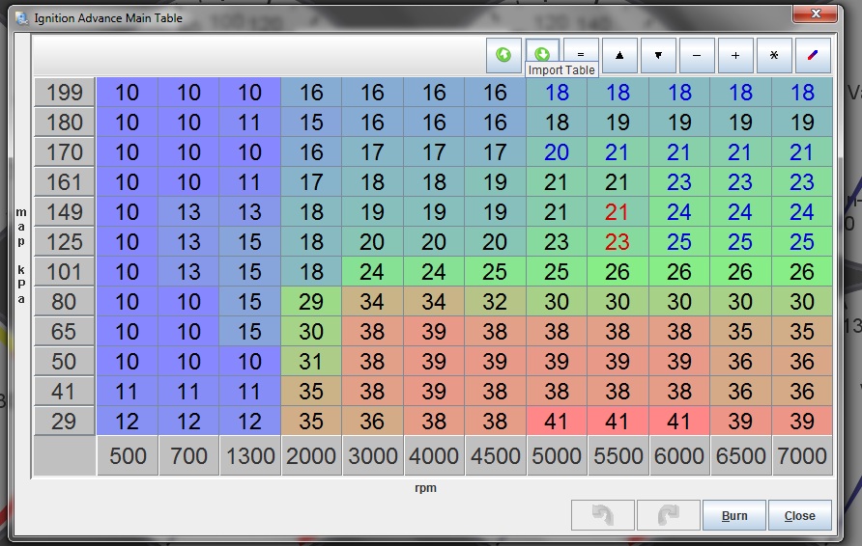Select the 7000 rpm column header
This screenshot has height=546, width=862.
click(x=802, y=455)
